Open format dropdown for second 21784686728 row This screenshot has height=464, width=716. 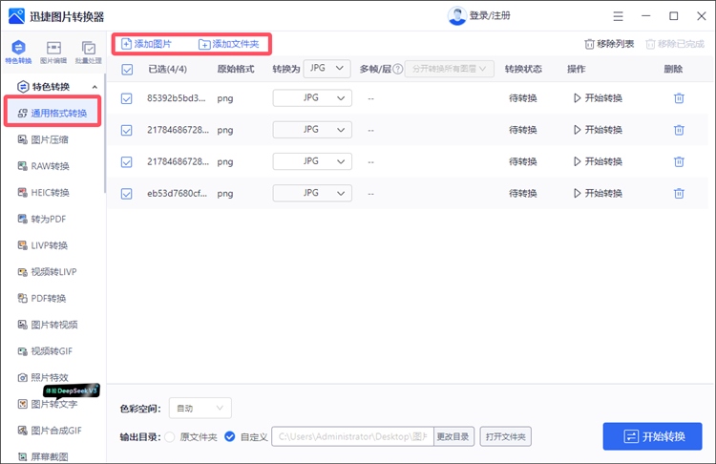tap(312, 129)
